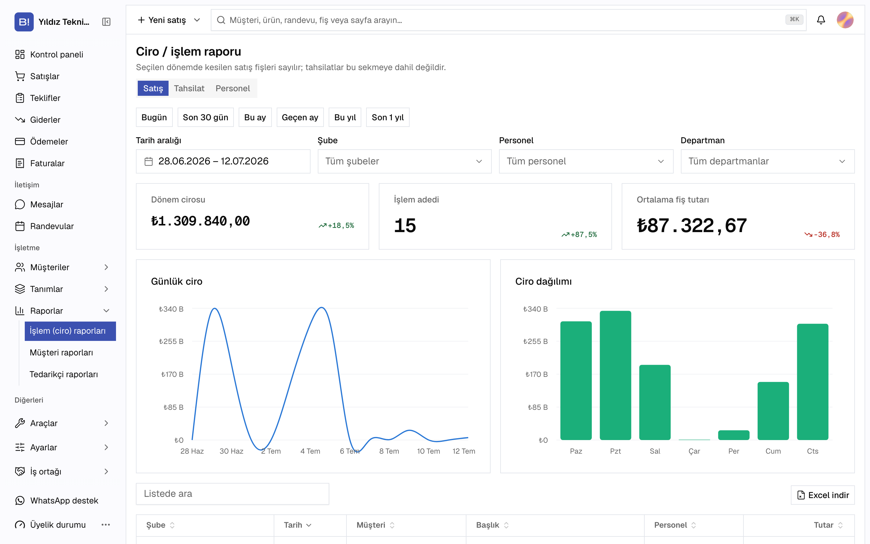Open the Tüm şubeler dropdown

(x=404, y=161)
